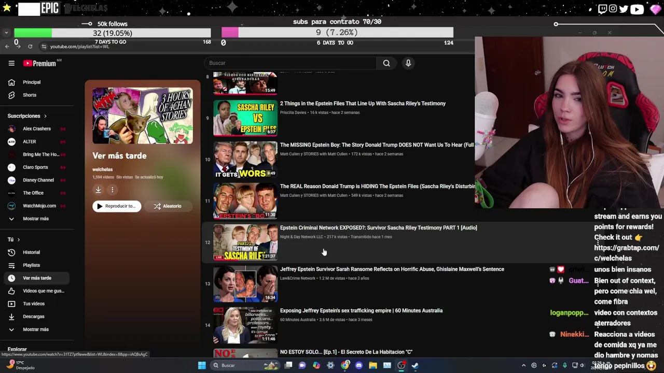
Task: Click the playlist download arrow icon
Action: click(98, 190)
